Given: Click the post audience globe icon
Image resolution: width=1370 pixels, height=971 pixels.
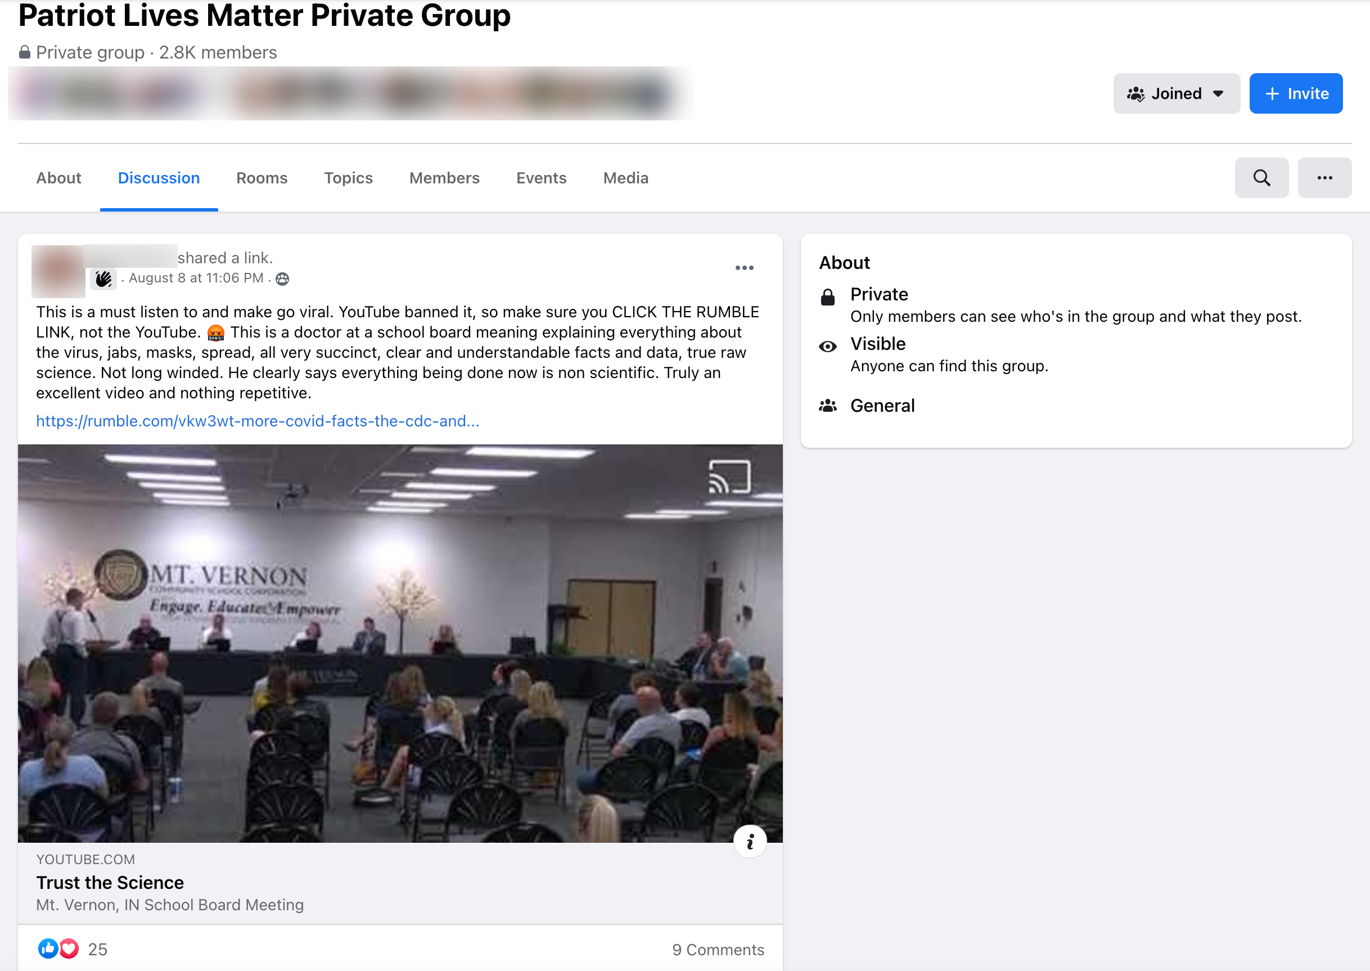Looking at the screenshot, I should coord(282,279).
